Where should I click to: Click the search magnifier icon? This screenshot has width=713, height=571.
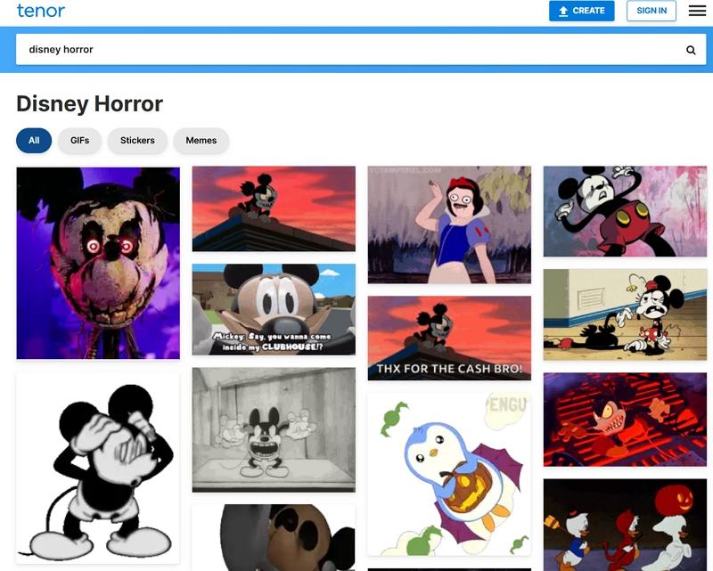click(x=691, y=50)
